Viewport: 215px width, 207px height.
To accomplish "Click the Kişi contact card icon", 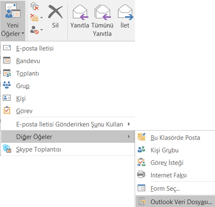I will 7,98.
